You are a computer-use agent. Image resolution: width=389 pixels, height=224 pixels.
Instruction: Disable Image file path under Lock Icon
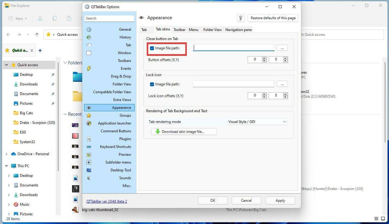pyautogui.click(x=152, y=84)
